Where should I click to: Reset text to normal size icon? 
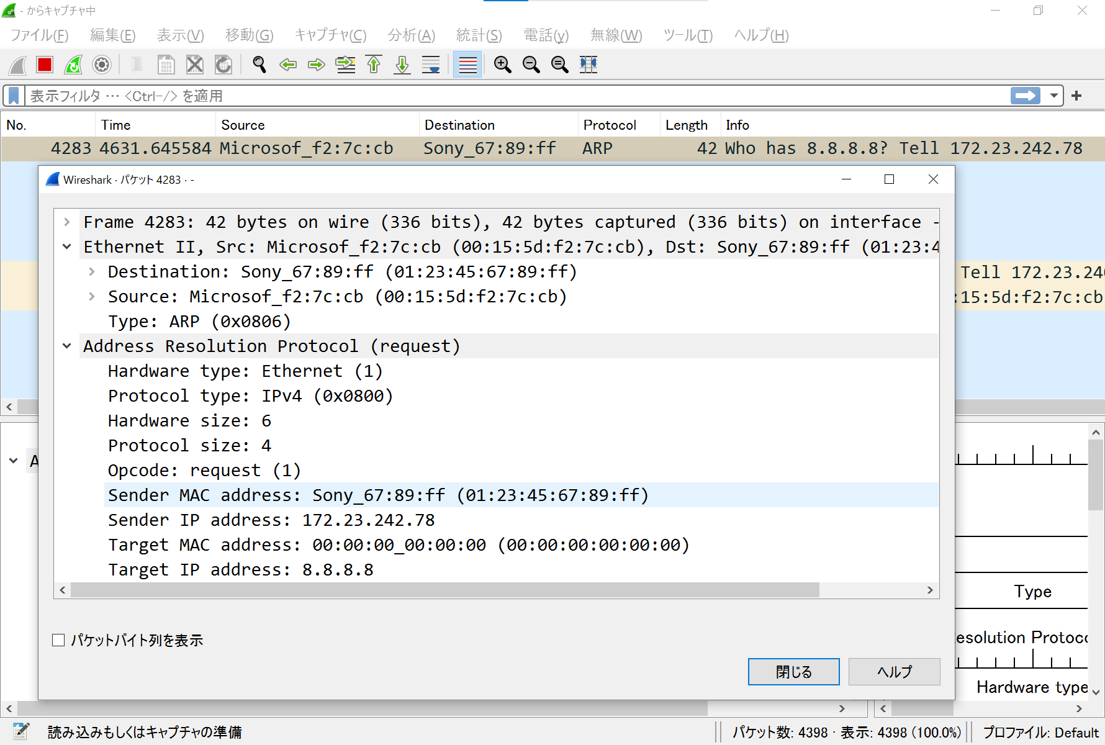pyautogui.click(x=559, y=65)
